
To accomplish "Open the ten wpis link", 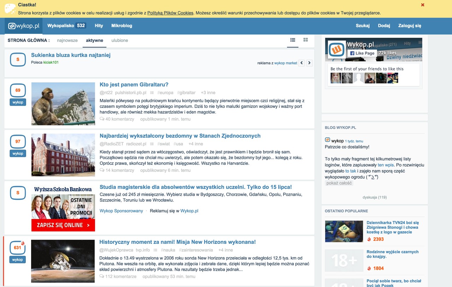I will tap(386, 165).
